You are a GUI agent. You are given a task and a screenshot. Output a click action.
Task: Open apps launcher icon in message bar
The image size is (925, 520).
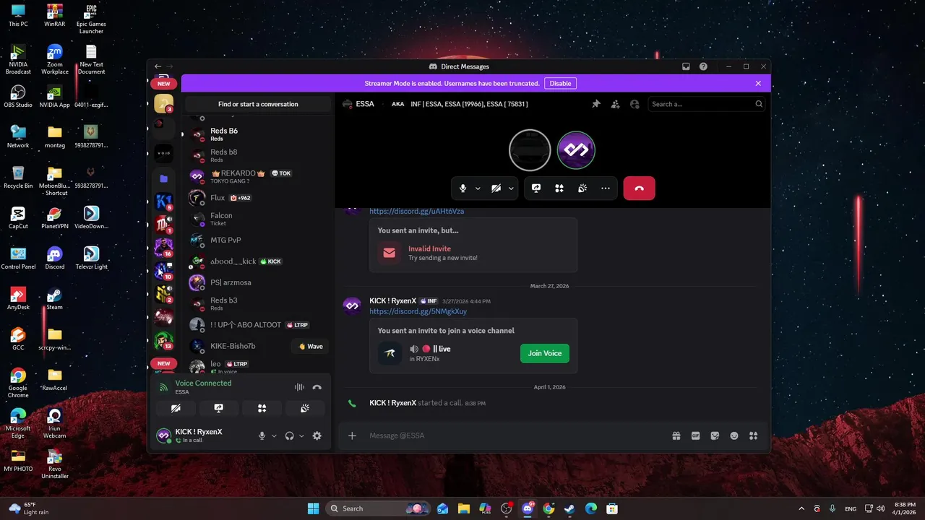(753, 435)
